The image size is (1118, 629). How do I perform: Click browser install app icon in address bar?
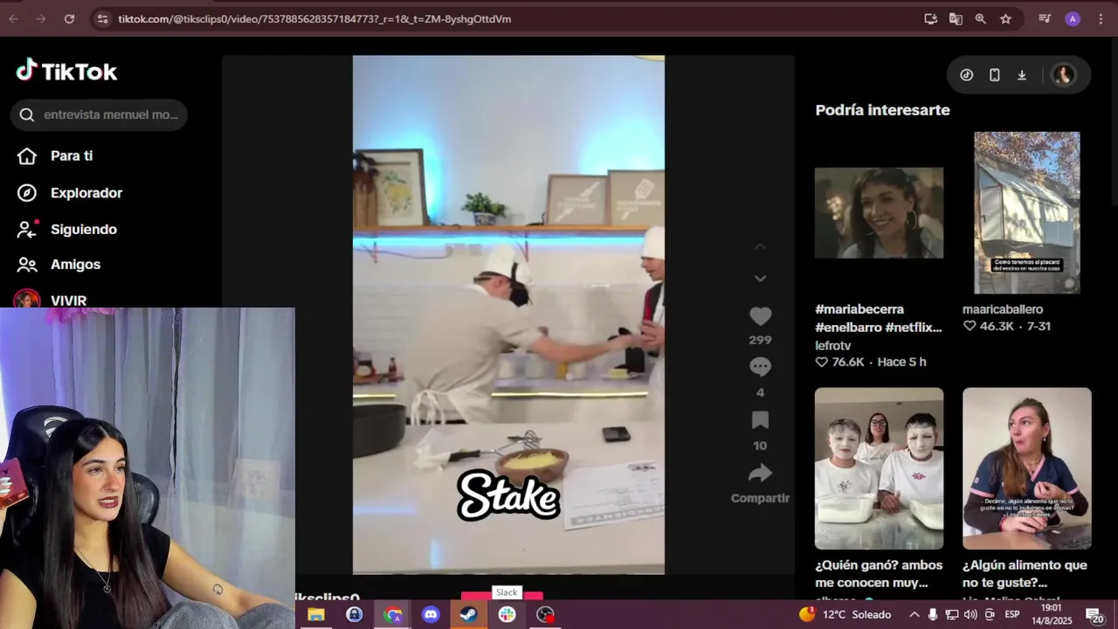(x=931, y=18)
